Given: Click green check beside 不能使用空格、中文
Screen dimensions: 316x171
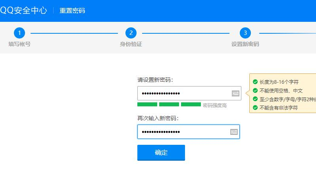Looking at the screenshot, I should pyautogui.click(x=255, y=90).
